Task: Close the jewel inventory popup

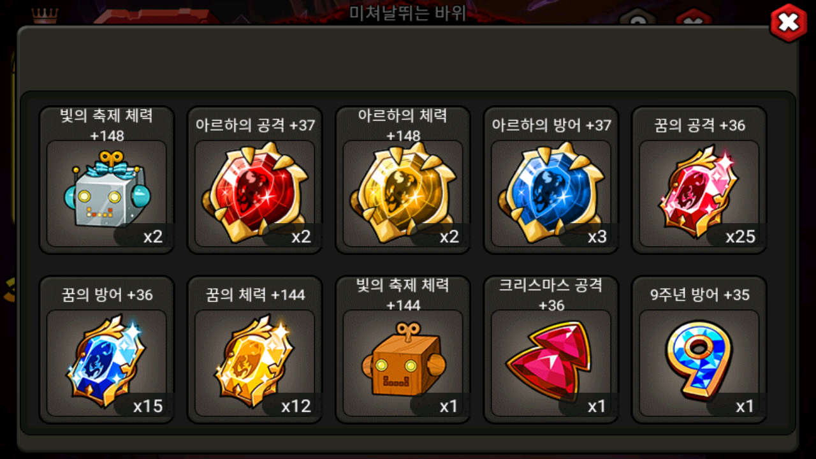Action: pyautogui.click(x=789, y=22)
